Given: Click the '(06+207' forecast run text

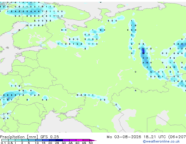Looking at the screenshot, I should (177, 137).
